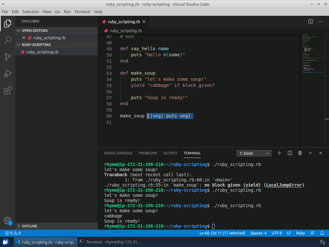Viewport: 329px width, 247px height.
Task: Open the '1: bash' terminal dropdown
Action: 254,153
